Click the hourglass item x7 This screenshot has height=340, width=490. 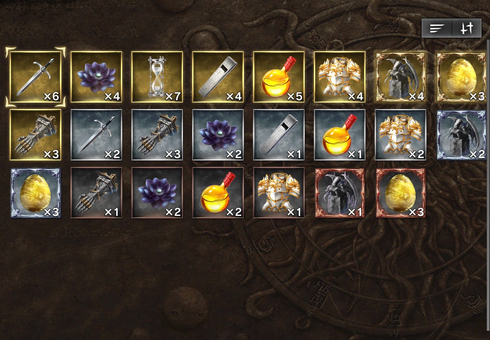click(x=157, y=77)
